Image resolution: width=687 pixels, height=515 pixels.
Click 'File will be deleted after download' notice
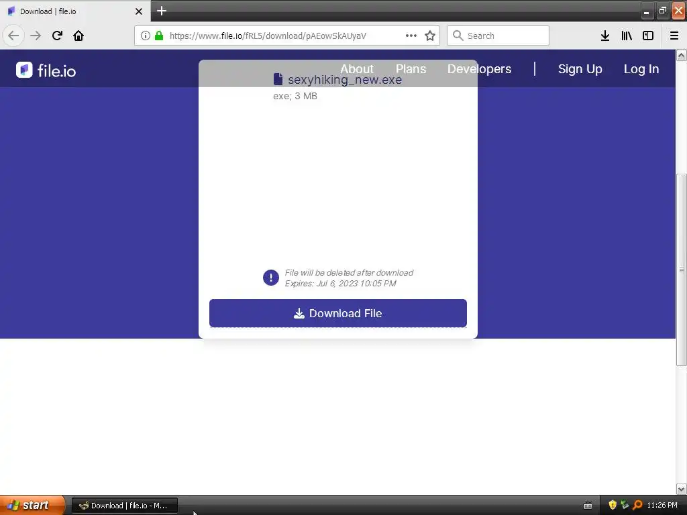tap(349, 272)
